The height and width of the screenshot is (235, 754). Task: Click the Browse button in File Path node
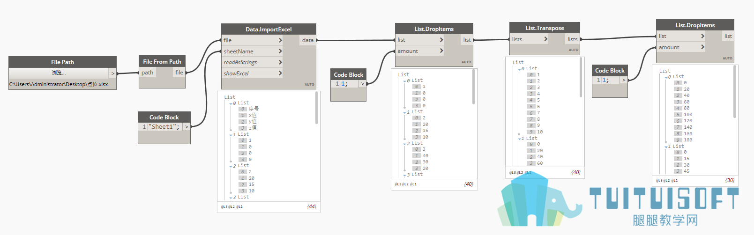[59, 73]
